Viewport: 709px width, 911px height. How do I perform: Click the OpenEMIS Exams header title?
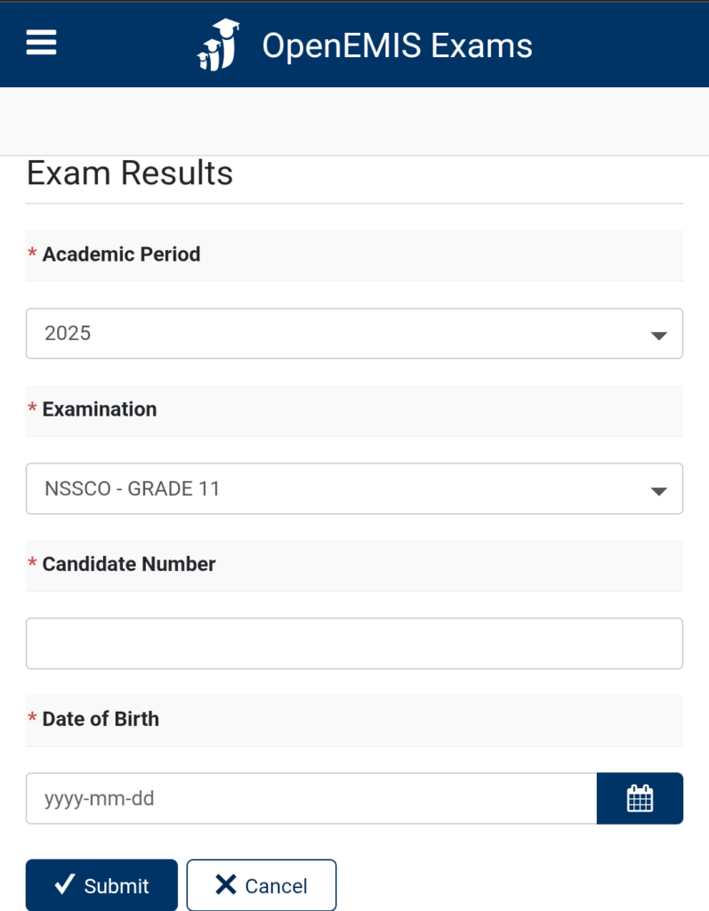(x=397, y=45)
